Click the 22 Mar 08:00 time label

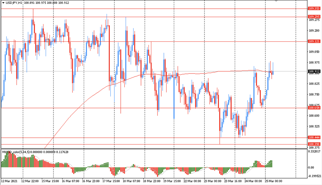click(192, 181)
